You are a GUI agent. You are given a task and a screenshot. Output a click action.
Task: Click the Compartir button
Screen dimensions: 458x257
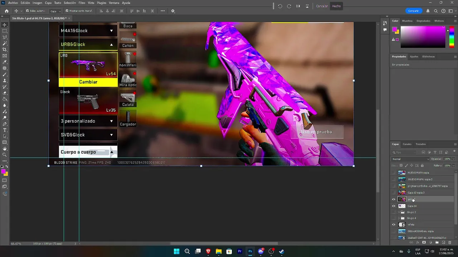pos(413,11)
